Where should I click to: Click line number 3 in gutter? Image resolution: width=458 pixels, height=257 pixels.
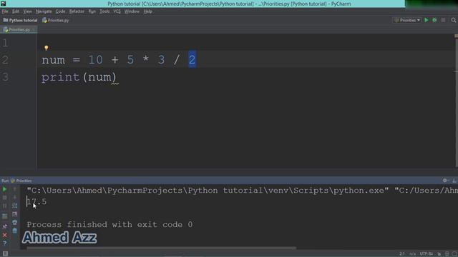5,77
